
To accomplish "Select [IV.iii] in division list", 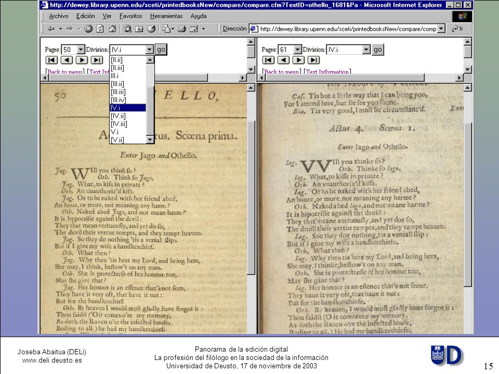I will pos(128,124).
